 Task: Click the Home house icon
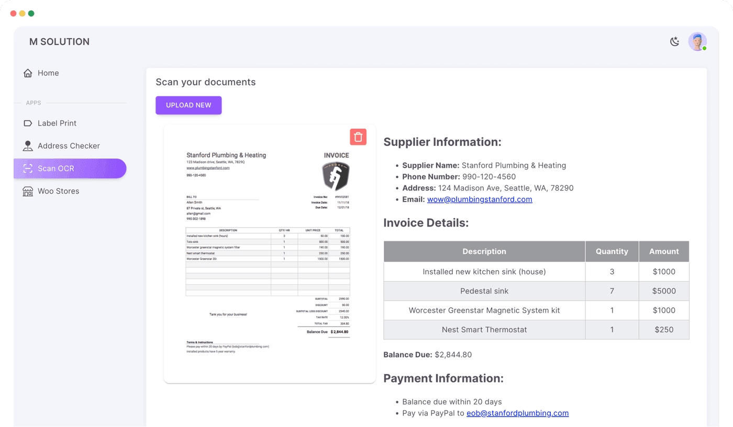(x=28, y=73)
